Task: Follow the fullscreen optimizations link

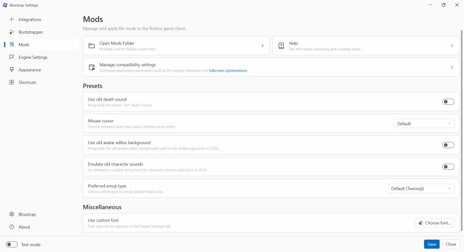Action: 228,70
